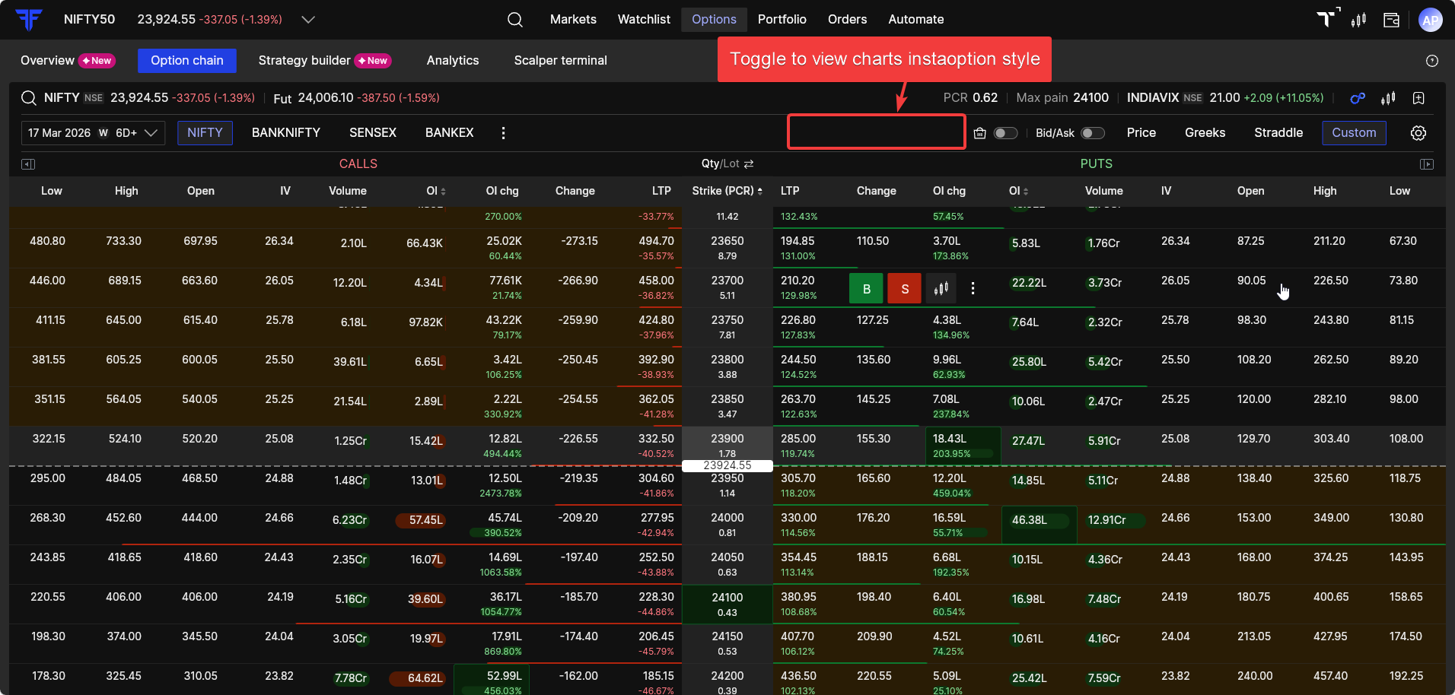Select the Greeks view
The width and height of the screenshot is (1455, 695).
(1205, 133)
